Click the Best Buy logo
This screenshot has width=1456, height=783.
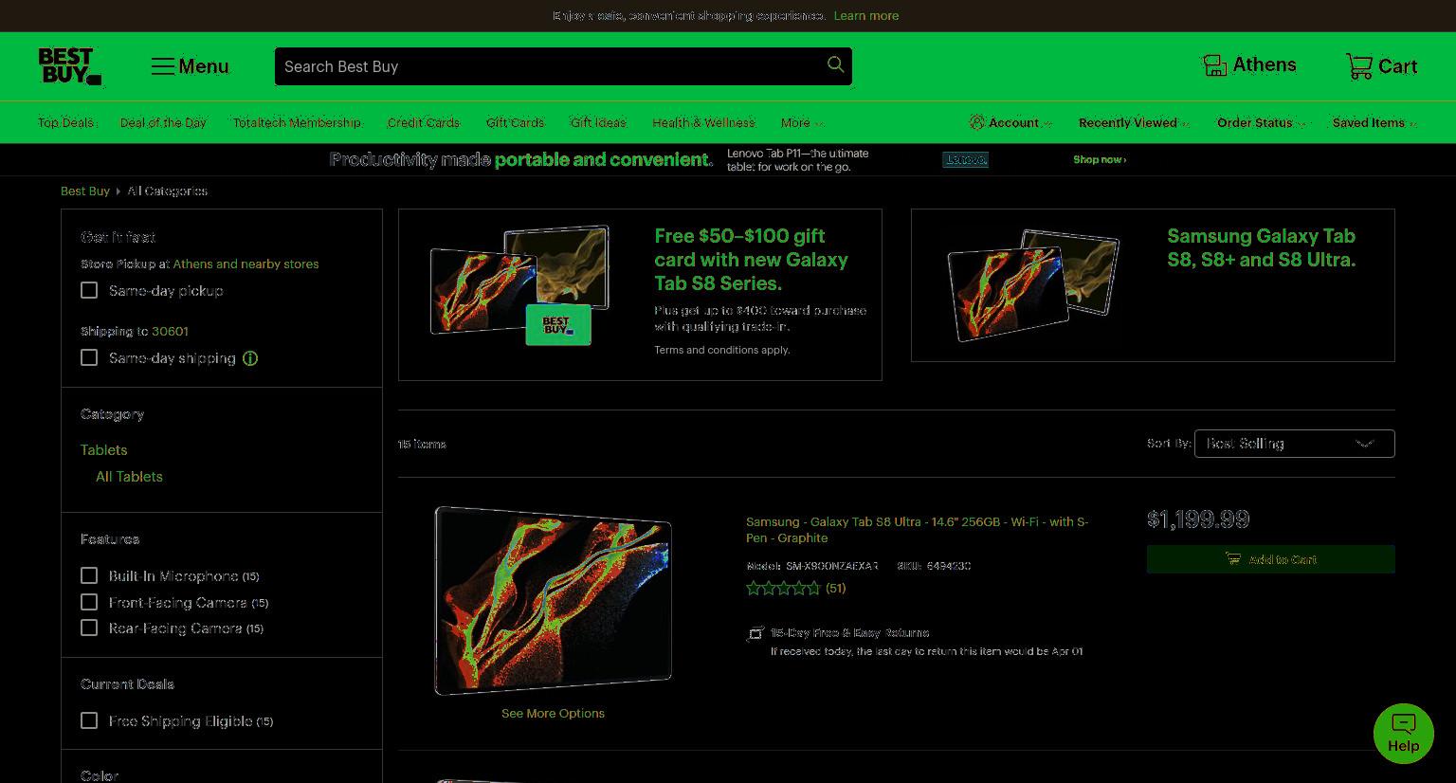[69, 66]
